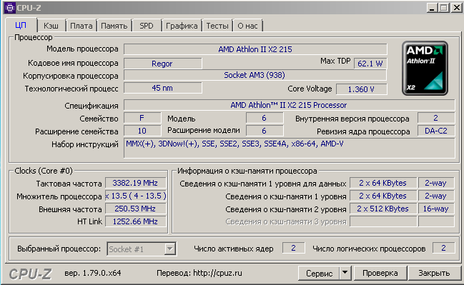The height and width of the screenshot is (285, 464).
Task: Click the 2 x 512 KBytes L2 cache value
Action: 383,209
